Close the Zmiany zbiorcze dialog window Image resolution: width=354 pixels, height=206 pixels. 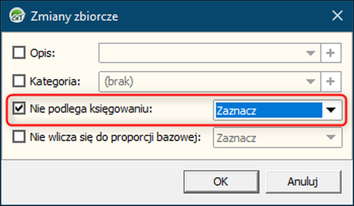click(x=337, y=16)
